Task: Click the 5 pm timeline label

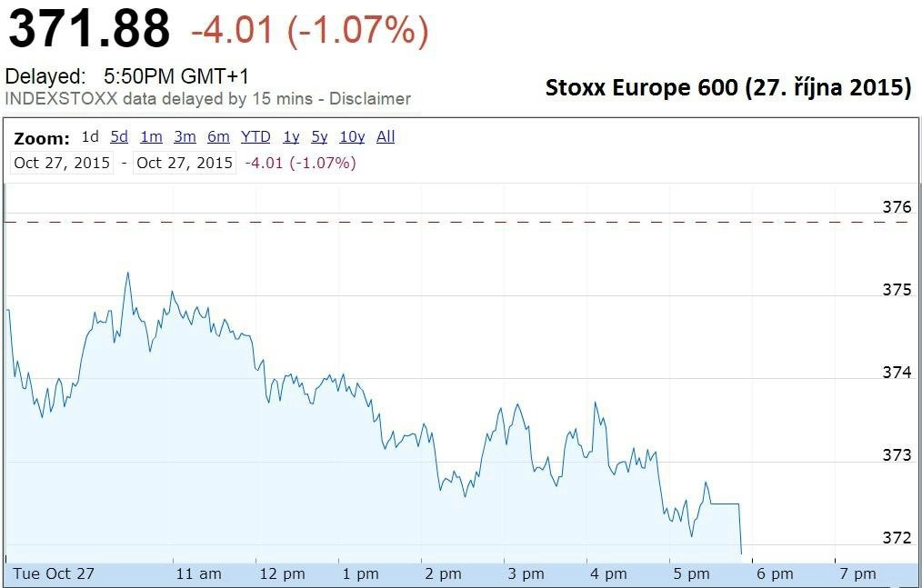Action: click(691, 573)
